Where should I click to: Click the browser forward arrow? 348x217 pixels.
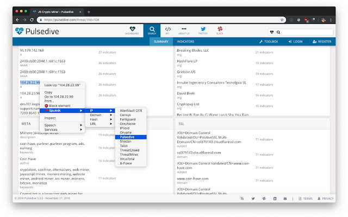(24, 20)
